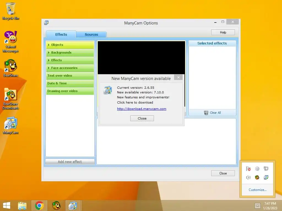This screenshot has height=211, width=282.
Task: Switch to the Sources tab
Action: pos(91,34)
